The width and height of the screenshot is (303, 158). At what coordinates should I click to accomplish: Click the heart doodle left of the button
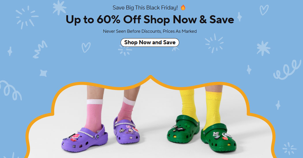coord(86,47)
